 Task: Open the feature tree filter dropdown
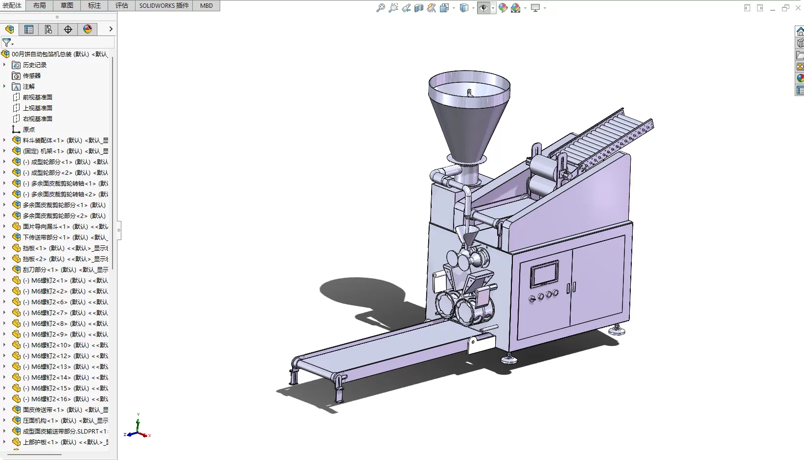pyautogui.click(x=8, y=43)
